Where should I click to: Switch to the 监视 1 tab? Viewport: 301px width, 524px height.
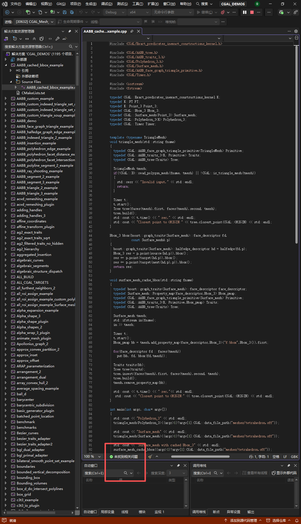(159, 512)
